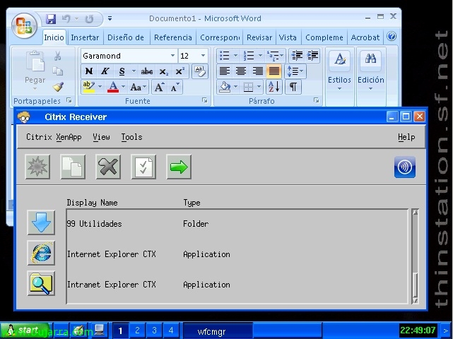This screenshot has height=339, width=453.
Task: Open line spacing menu
Action: coord(295,71)
